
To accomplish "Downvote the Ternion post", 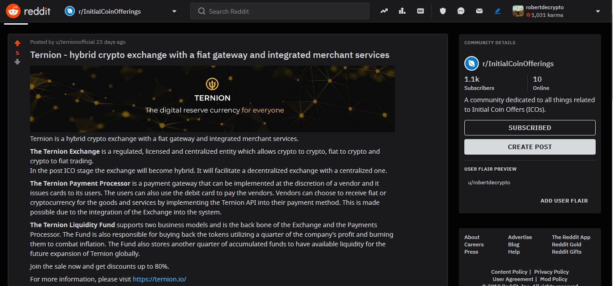I will pyautogui.click(x=17, y=62).
